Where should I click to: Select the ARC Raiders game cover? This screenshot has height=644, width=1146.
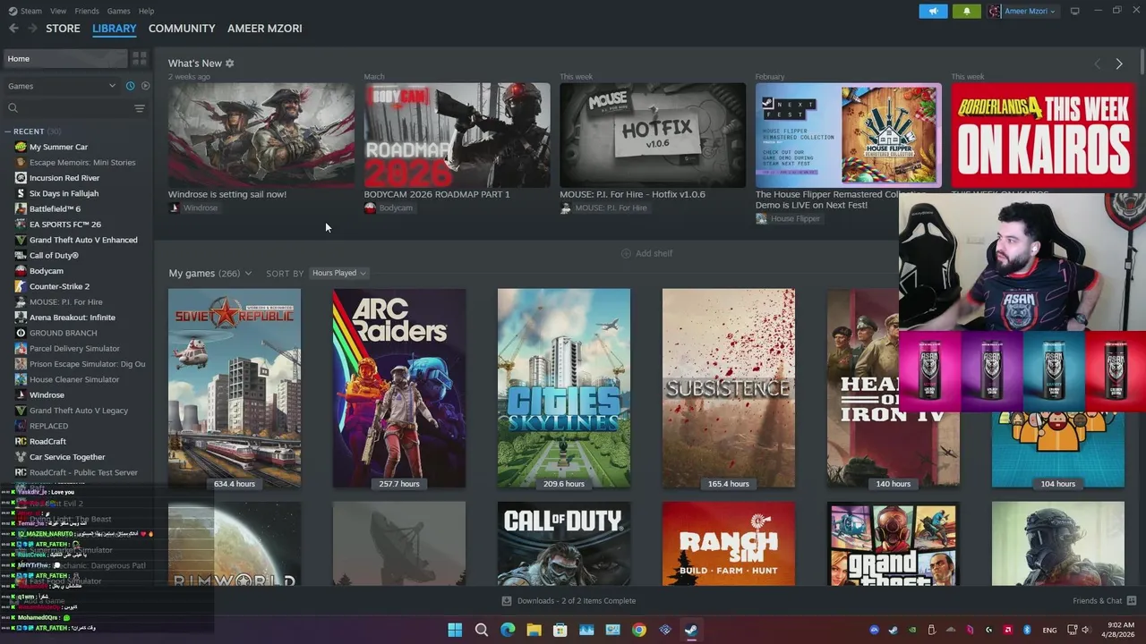[399, 388]
